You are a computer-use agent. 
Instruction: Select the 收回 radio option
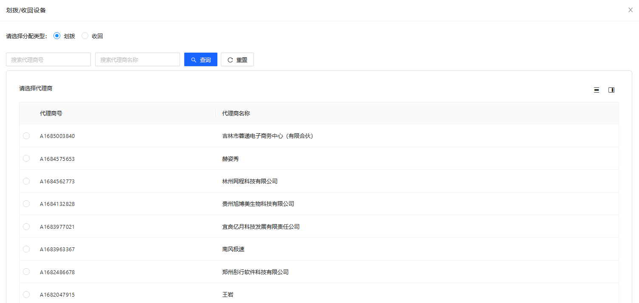(x=85, y=36)
